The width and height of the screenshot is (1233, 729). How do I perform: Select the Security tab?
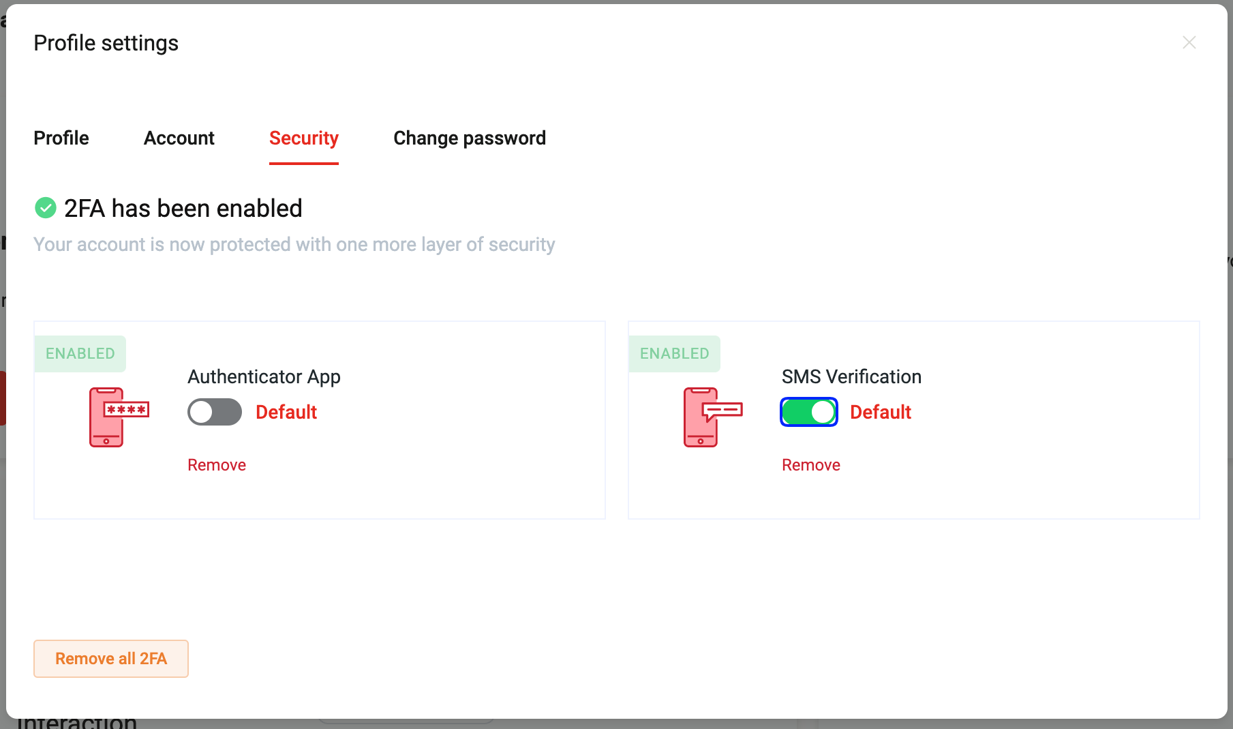304,138
